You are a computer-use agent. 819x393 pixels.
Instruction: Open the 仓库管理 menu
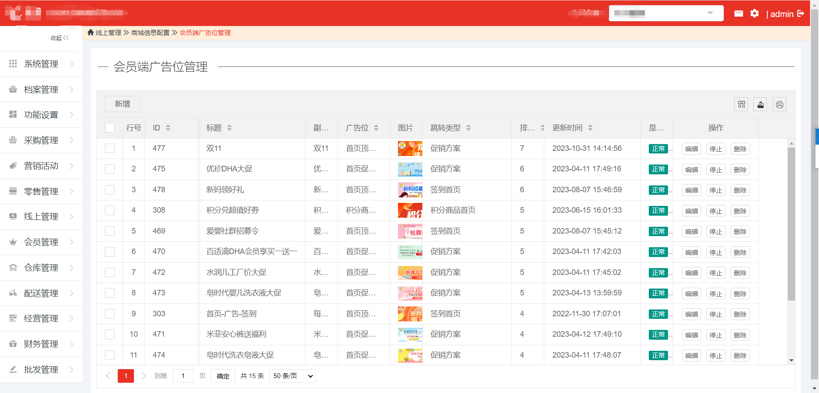[41, 268]
